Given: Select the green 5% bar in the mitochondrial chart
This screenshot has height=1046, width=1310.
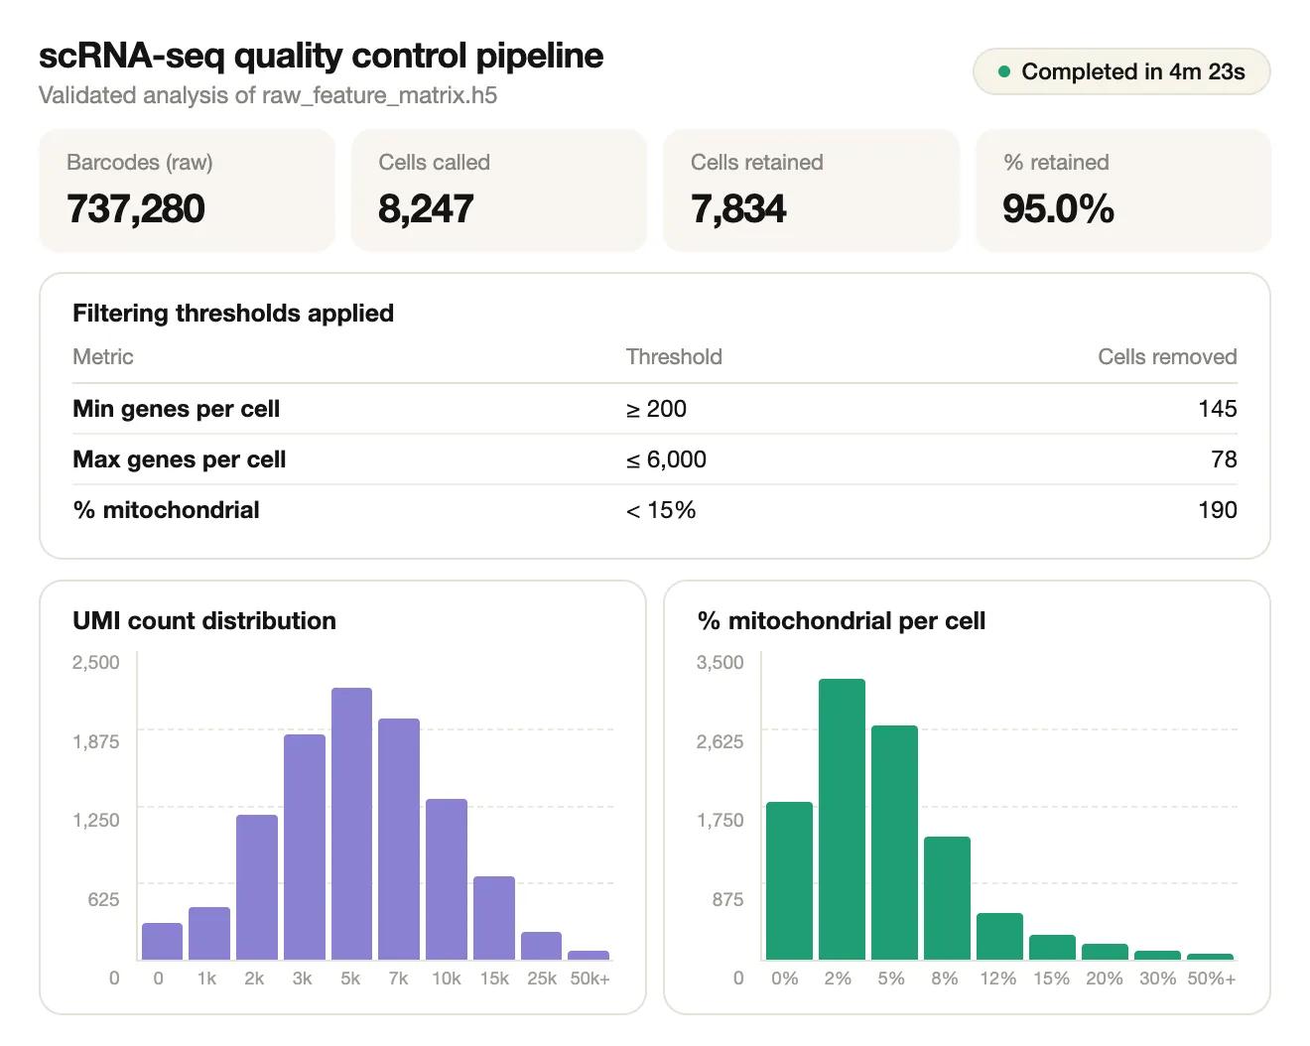Looking at the screenshot, I should pos(894,843).
